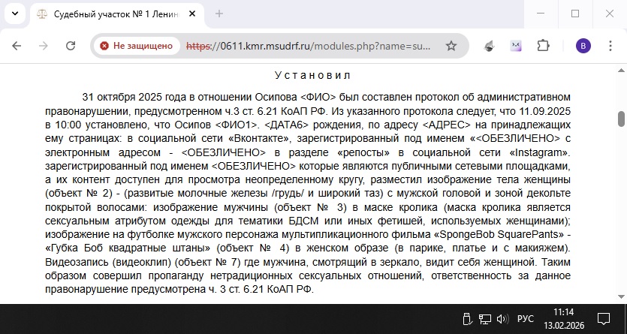Expand the tab search dropdown arrow
The width and height of the screenshot is (627, 334).
click(x=16, y=14)
